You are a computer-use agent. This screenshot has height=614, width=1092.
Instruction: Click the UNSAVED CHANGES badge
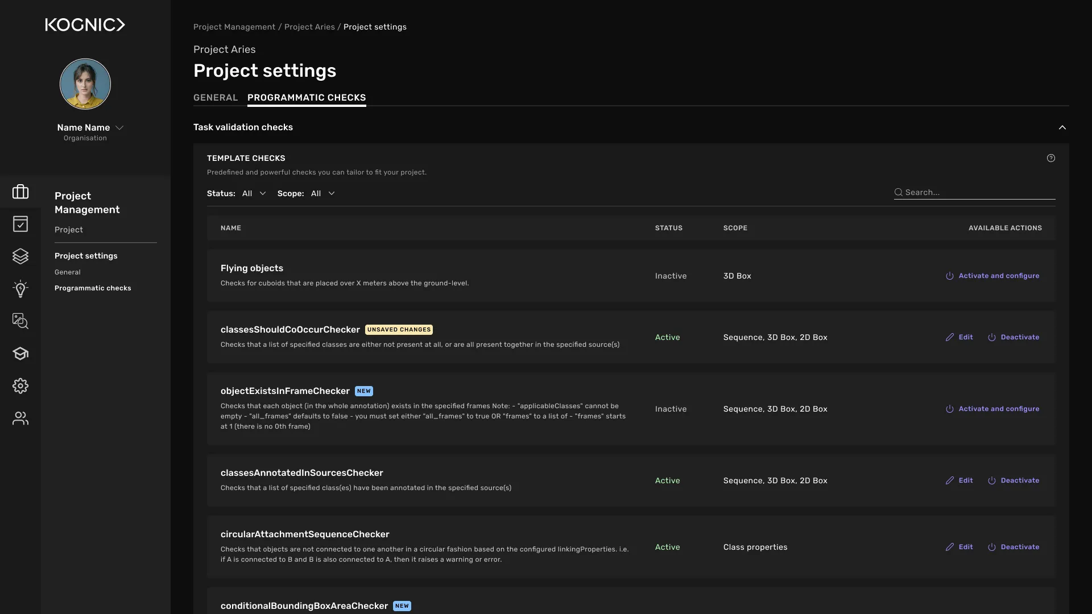click(399, 330)
